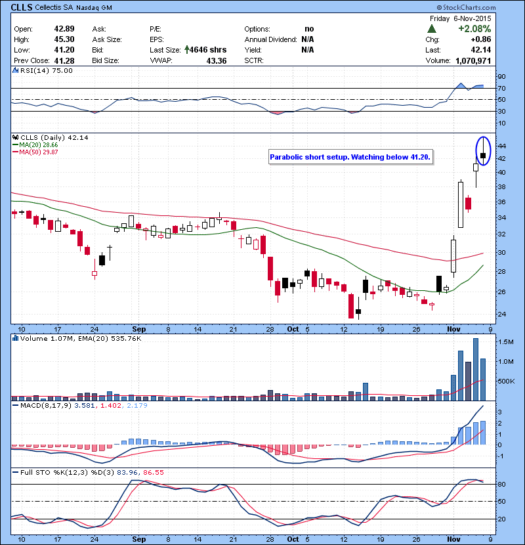This screenshot has height=545, width=525.
Task: Click the Last price 42.14 in header
Action: tap(481, 50)
